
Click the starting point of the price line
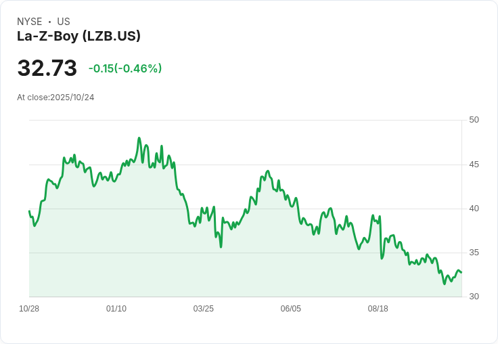(x=30, y=211)
